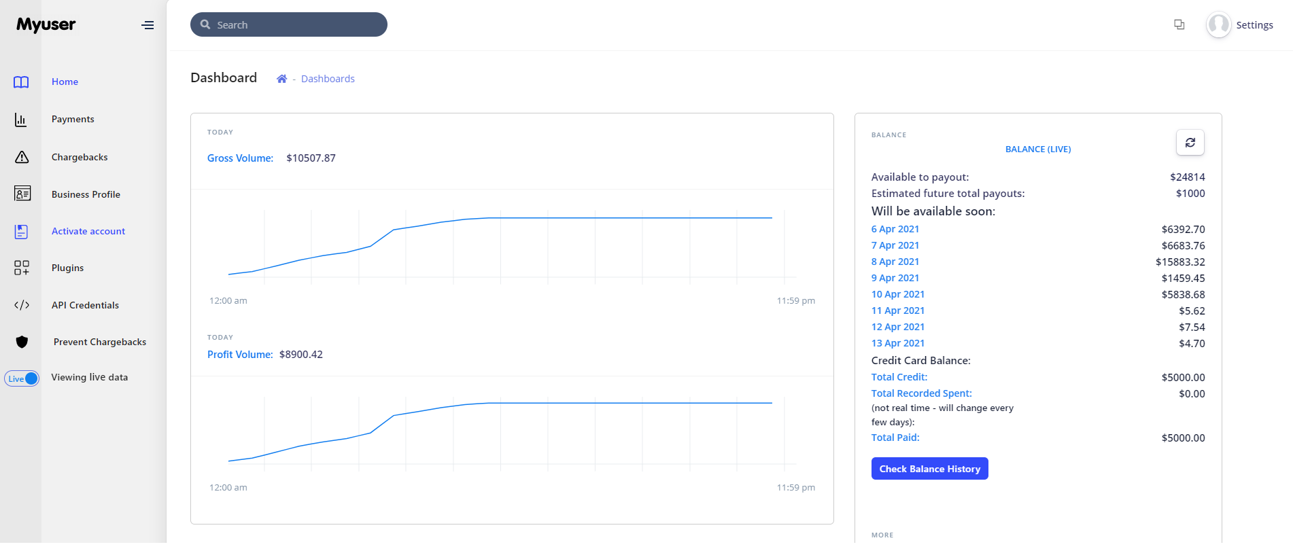Open the Plugins menu item
This screenshot has height=551, width=1293.
(68, 268)
